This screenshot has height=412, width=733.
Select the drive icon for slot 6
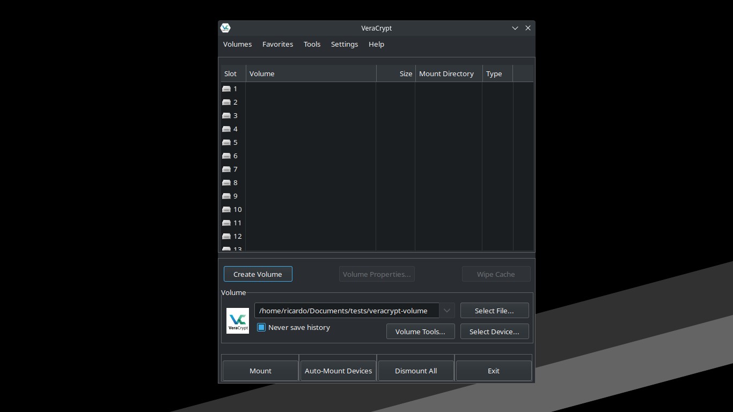(x=226, y=156)
